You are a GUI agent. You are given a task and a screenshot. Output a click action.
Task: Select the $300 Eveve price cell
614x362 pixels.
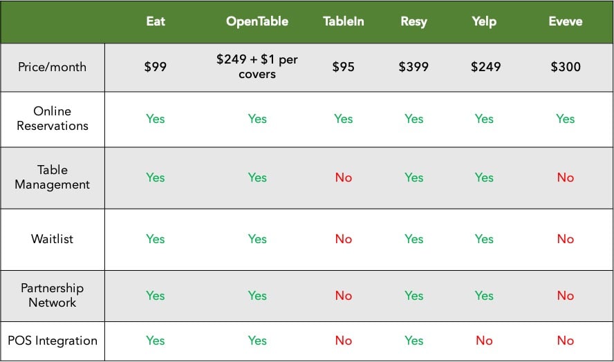566,66
